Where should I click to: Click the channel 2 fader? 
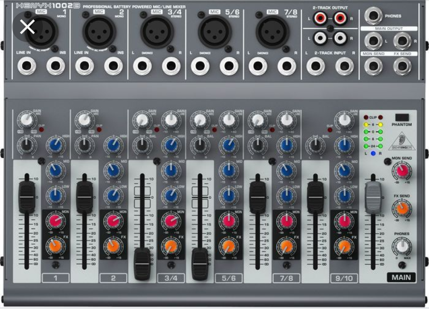(85, 197)
